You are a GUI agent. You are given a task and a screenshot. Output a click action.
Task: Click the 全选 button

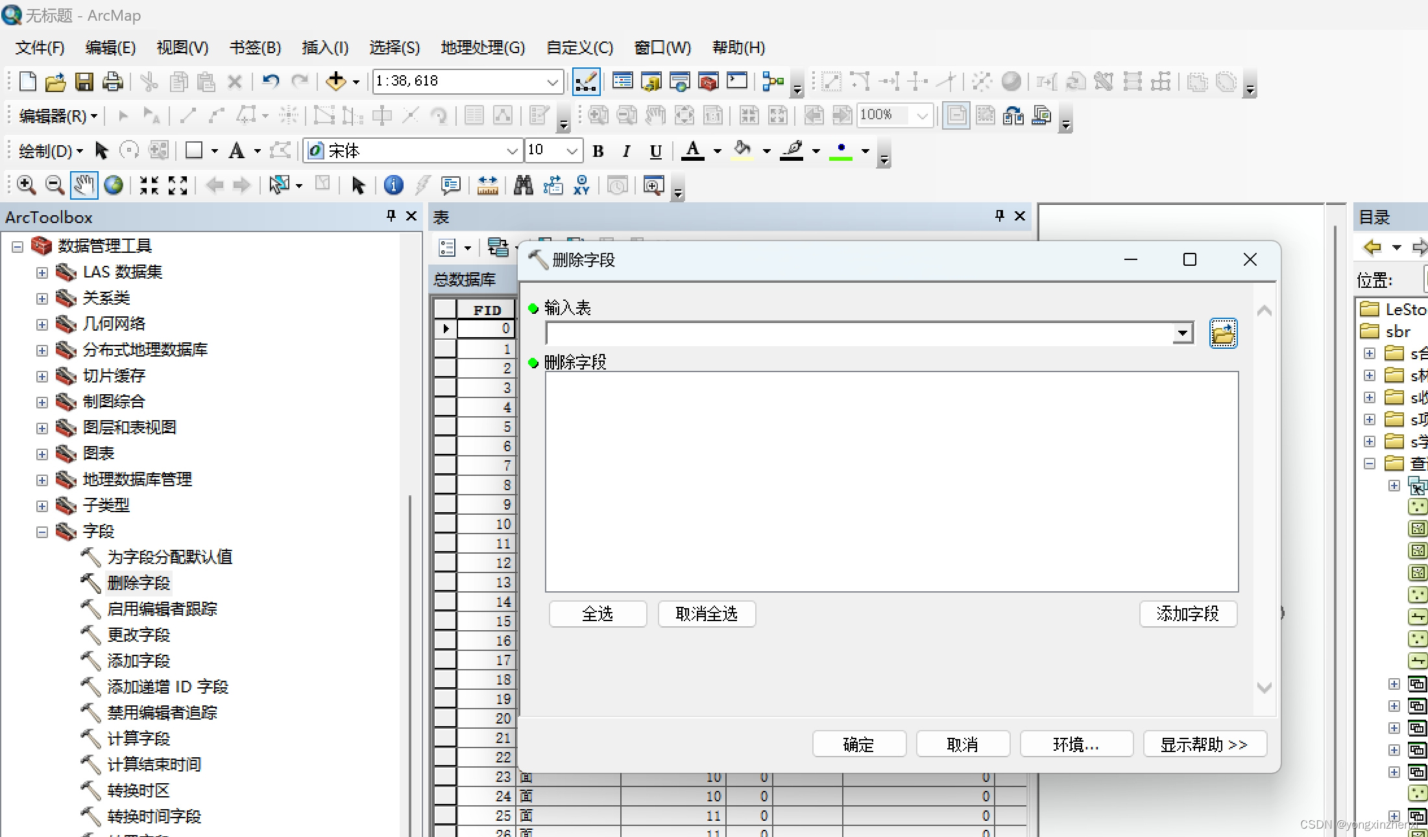tap(598, 613)
